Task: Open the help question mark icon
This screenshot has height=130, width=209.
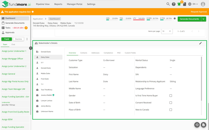Action: pyautogui.click(x=173, y=4)
